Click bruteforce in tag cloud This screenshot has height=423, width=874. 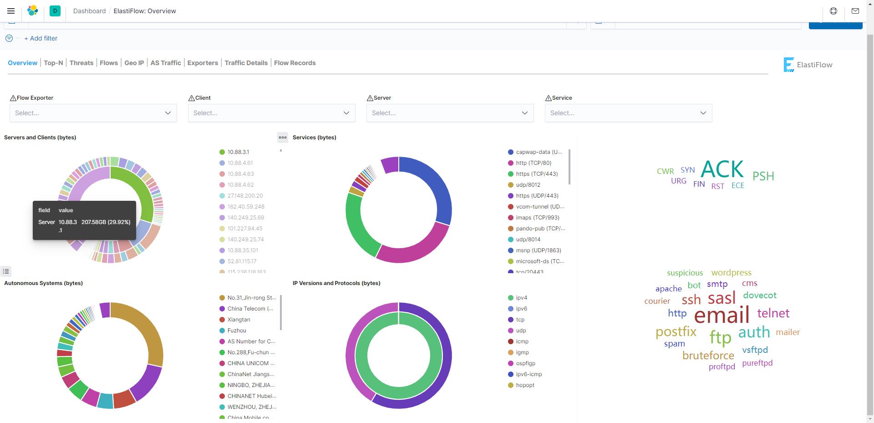708,355
